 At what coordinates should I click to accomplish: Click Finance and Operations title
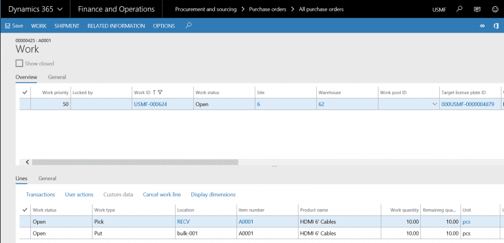(117, 9)
